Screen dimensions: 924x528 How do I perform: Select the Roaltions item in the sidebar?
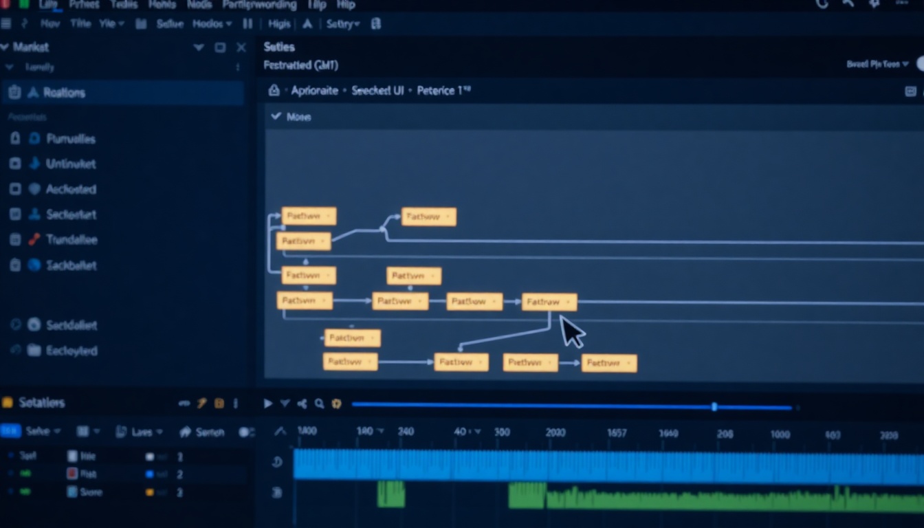(64, 93)
